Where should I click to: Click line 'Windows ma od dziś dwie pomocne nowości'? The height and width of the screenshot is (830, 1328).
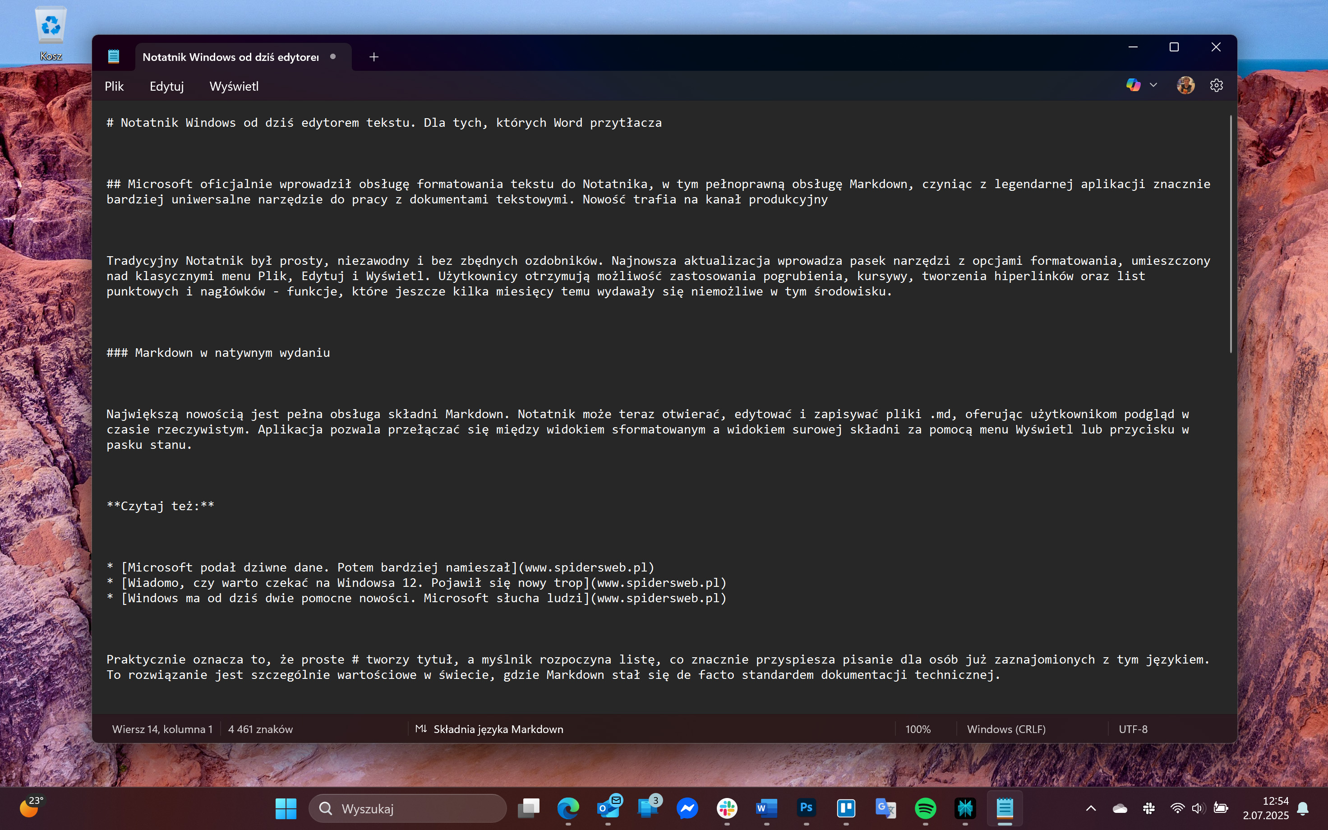[x=416, y=598]
